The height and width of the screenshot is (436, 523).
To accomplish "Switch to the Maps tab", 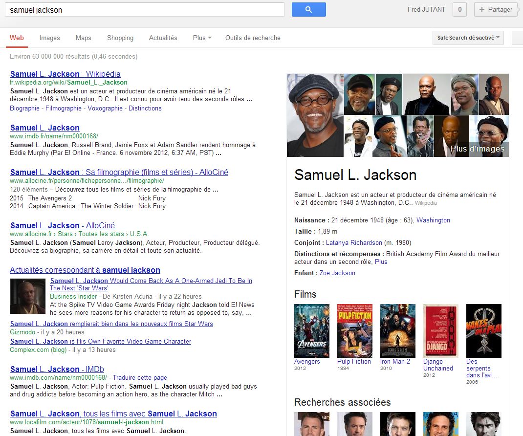I will [x=84, y=38].
